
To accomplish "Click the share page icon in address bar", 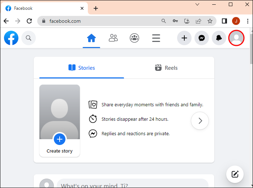I will [x=198, y=21].
